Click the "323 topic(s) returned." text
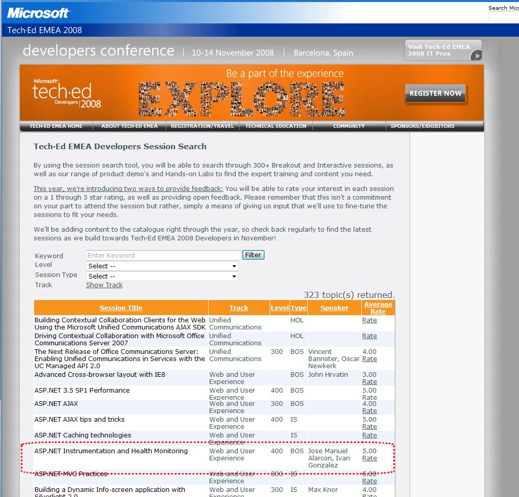Screen dimensions: 519x497 (x=349, y=295)
